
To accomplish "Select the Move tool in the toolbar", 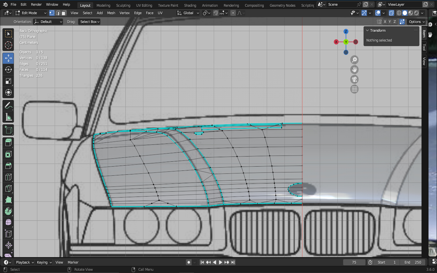I will click(8, 58).
